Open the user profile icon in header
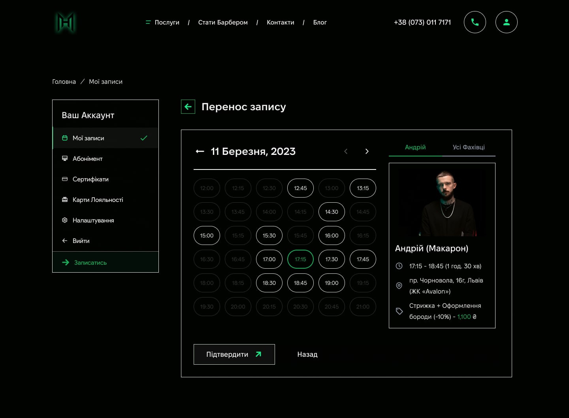 506,22
